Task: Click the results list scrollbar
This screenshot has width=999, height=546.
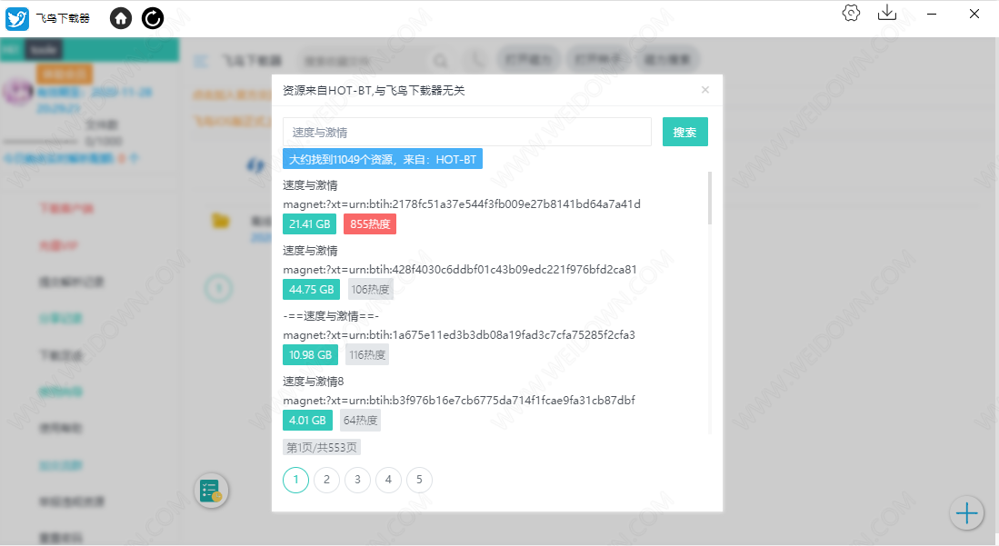Action: pos(710,198)
